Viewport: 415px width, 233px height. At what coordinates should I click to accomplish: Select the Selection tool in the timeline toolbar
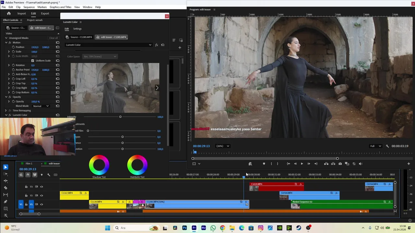[x=6, y=167]
